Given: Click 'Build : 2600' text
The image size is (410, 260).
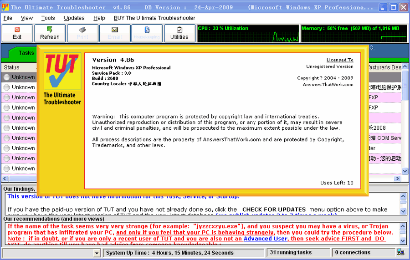Looking at the screenshot, I should pos(105,78).
